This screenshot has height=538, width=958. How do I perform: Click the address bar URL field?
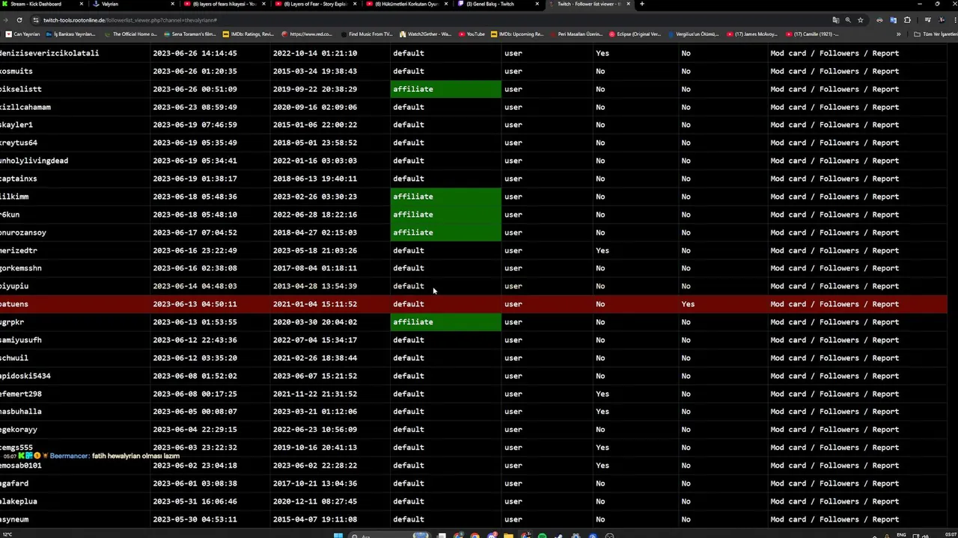click(x=434, y=20)
